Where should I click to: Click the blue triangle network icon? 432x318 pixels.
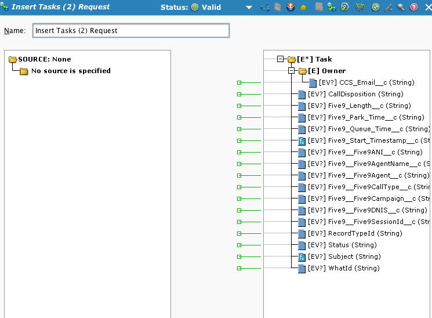(x=265, y=7)
